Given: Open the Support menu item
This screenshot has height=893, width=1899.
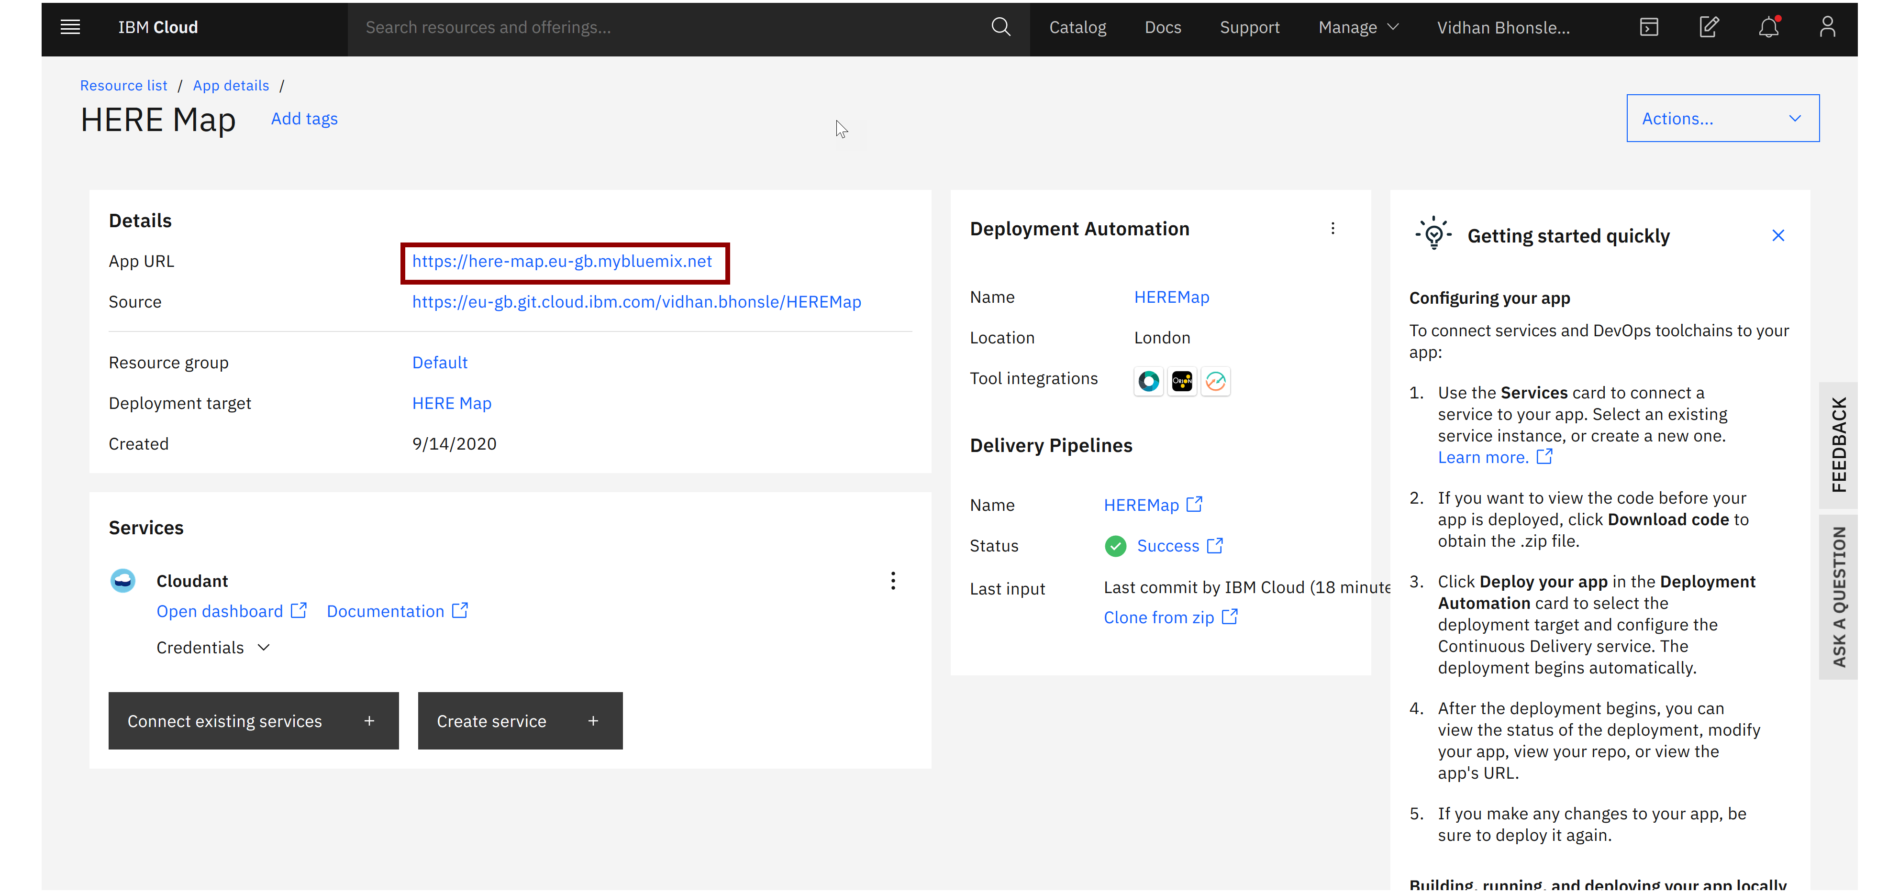Looking at the screenshot, I should pos(1250,27).
